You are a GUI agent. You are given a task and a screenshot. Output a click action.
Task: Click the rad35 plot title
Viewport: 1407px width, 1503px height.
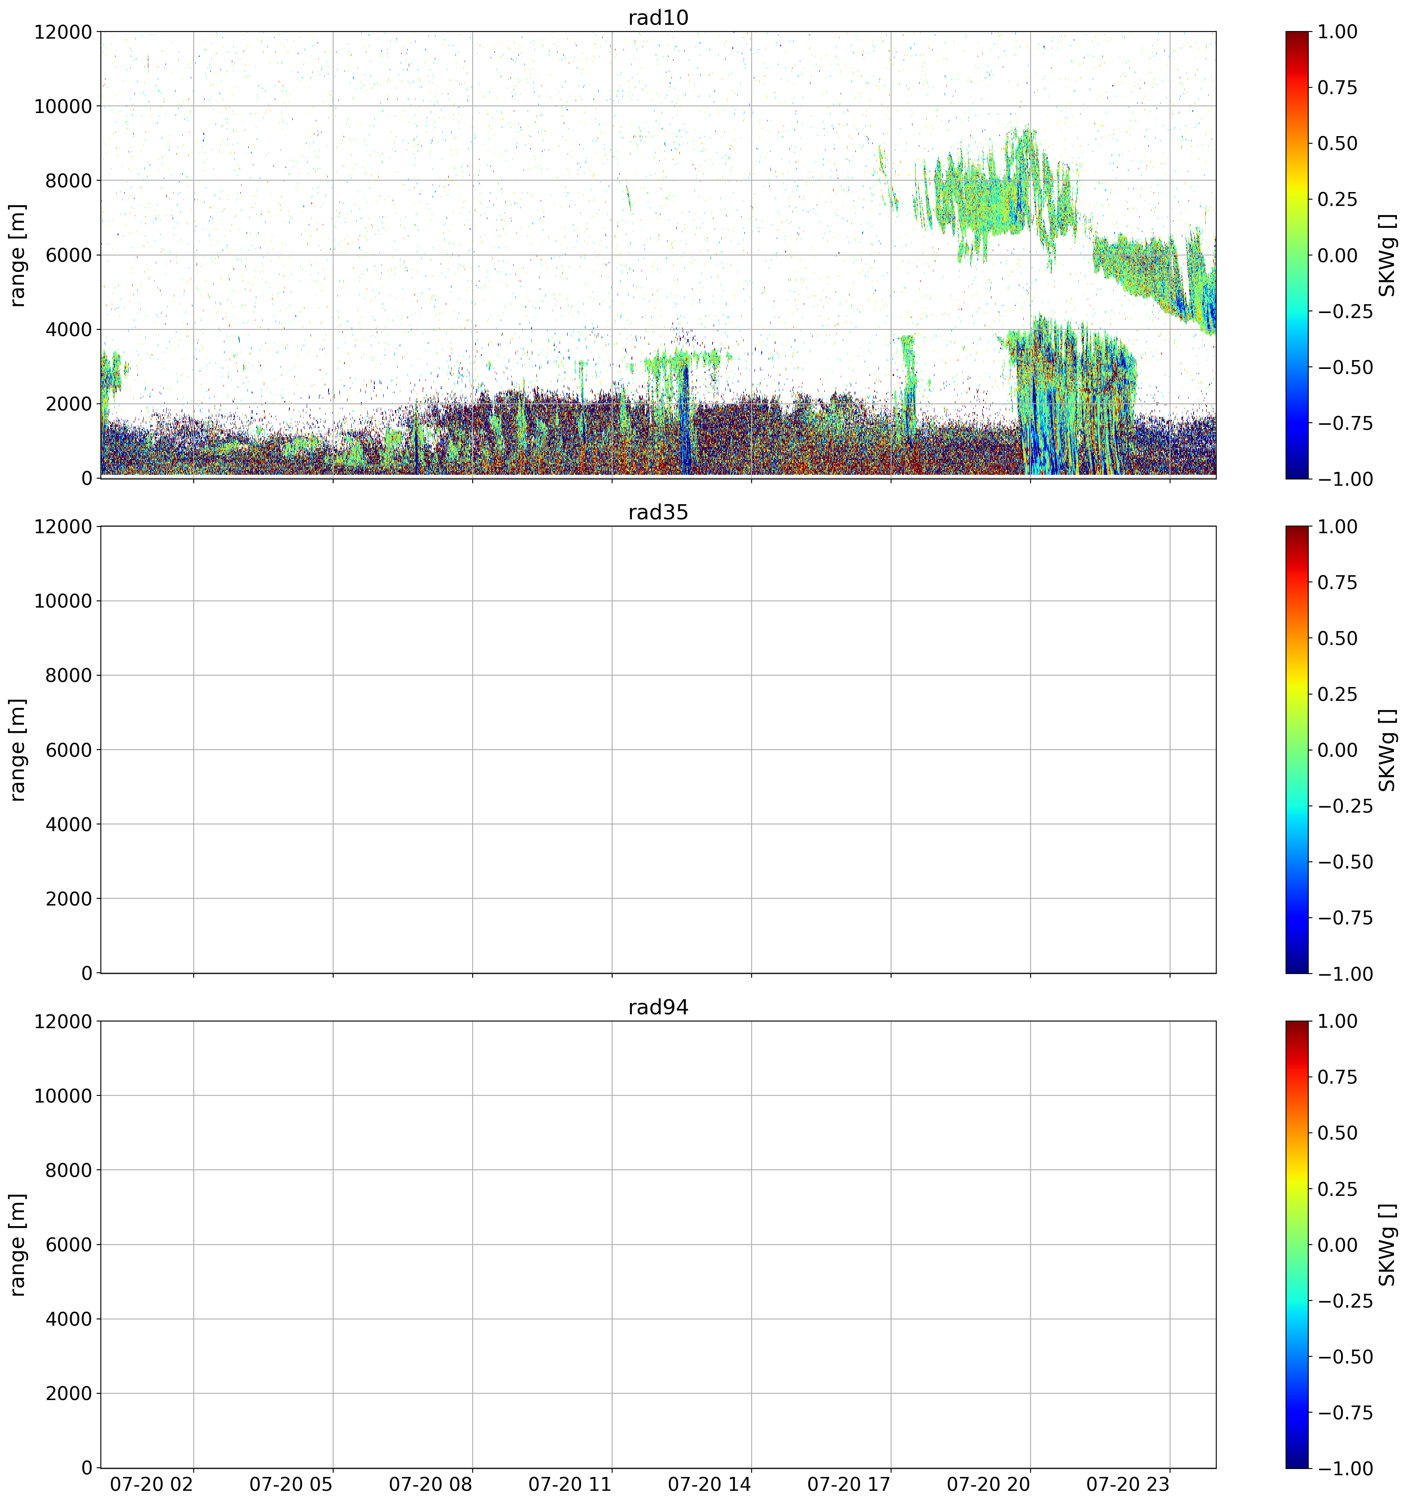point(658,513)
